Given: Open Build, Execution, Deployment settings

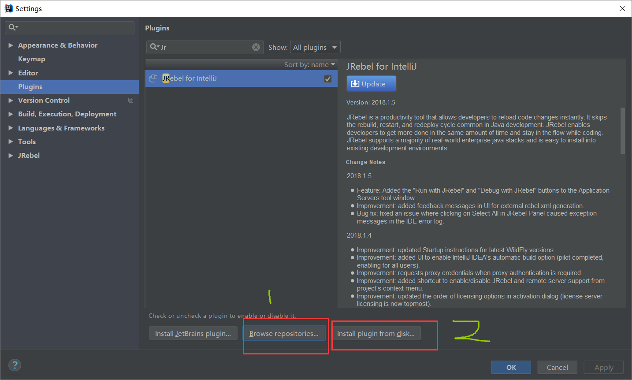Looking at the screenshot, I should coord(67,114).
